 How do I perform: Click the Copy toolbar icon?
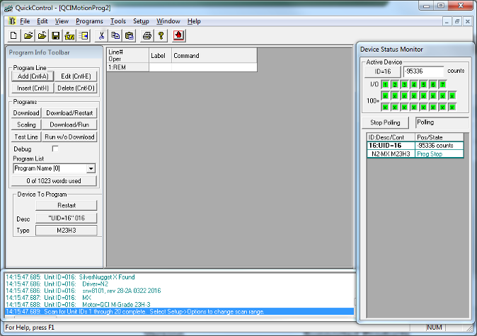point(115,35)
